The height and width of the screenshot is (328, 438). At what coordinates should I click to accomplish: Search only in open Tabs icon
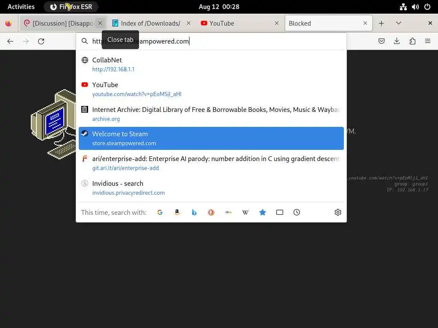280,212
